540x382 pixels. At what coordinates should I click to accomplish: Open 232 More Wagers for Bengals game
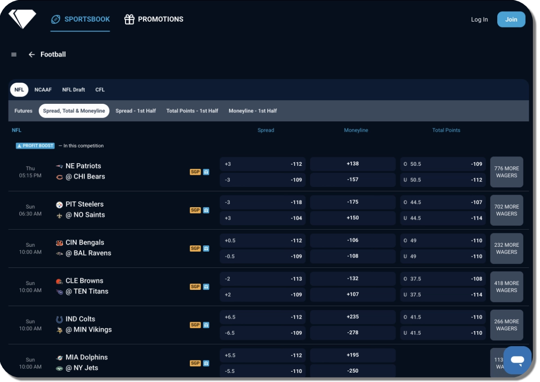pos(507,249)
